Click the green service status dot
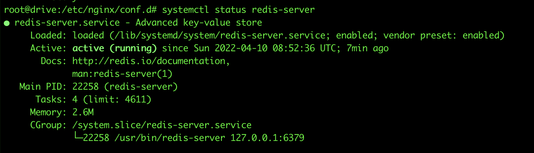 pyautogui.click(x=7, y=23)
